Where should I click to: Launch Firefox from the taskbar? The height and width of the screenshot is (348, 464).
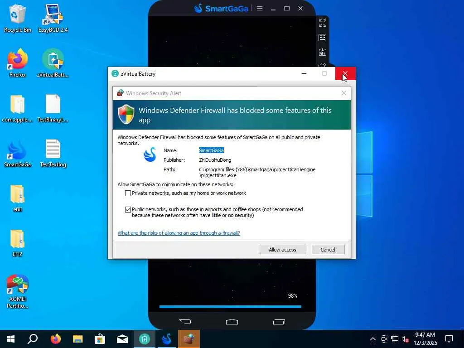[x=55, y=339]
